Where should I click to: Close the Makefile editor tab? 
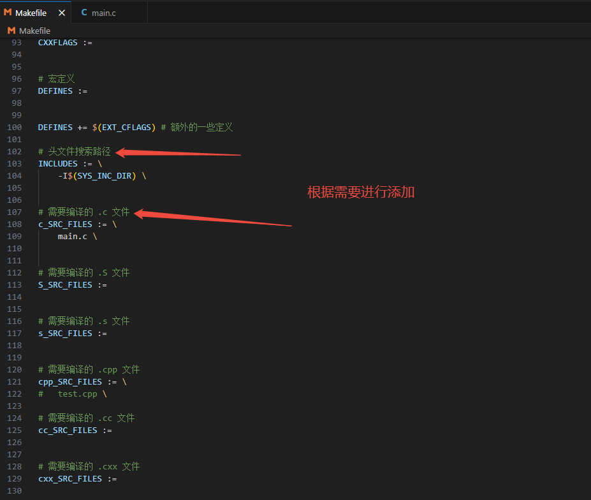(x=62, y=13)
